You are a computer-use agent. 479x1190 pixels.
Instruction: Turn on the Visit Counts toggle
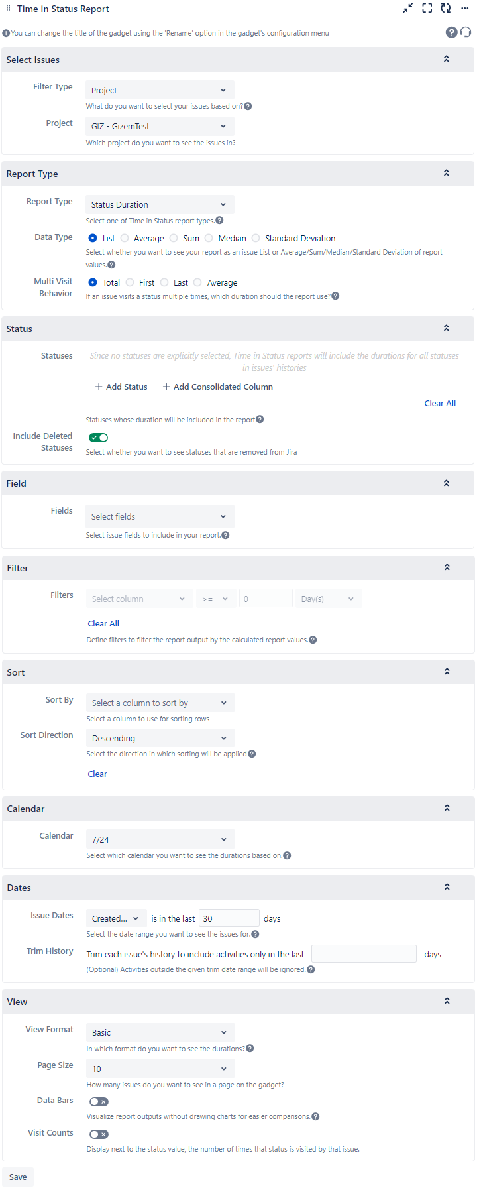point(99,1134)
